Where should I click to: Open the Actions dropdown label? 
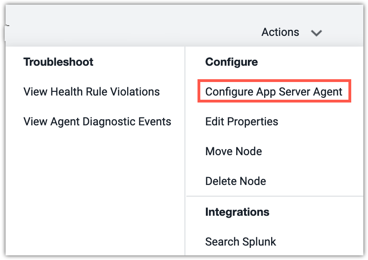pyautogui.click(x=280, y=32)
